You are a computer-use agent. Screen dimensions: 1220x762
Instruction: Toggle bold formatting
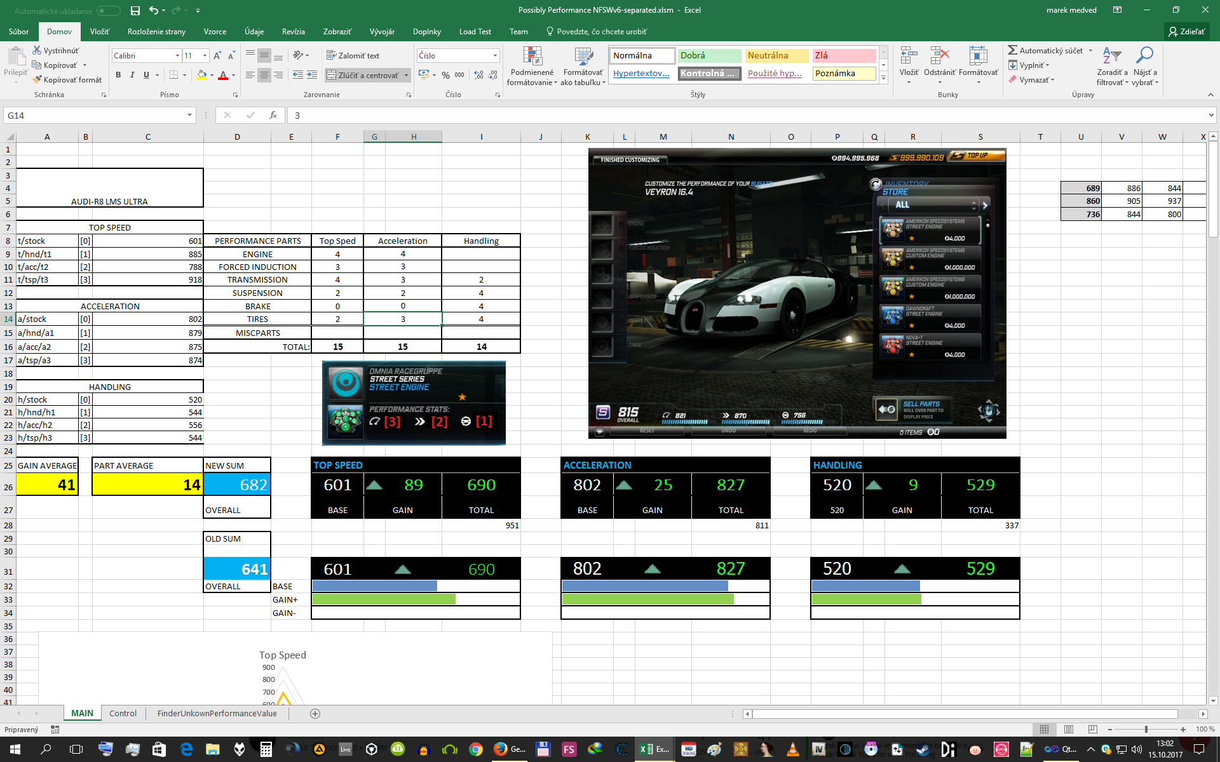pyautogui.click(x=118, y=75)
